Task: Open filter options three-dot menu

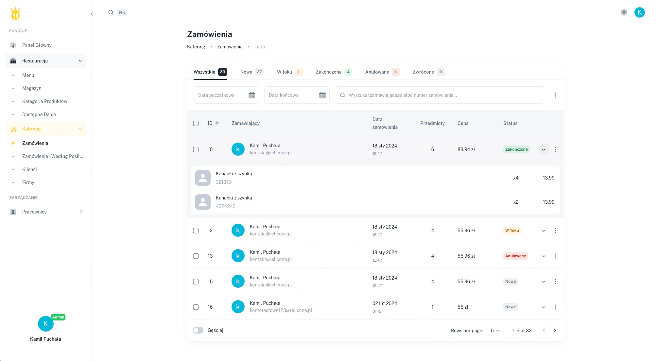Action: click(555, 95)
